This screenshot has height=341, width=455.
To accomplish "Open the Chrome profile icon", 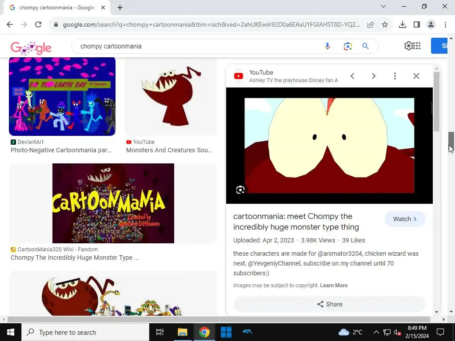I will click(431, 25).
